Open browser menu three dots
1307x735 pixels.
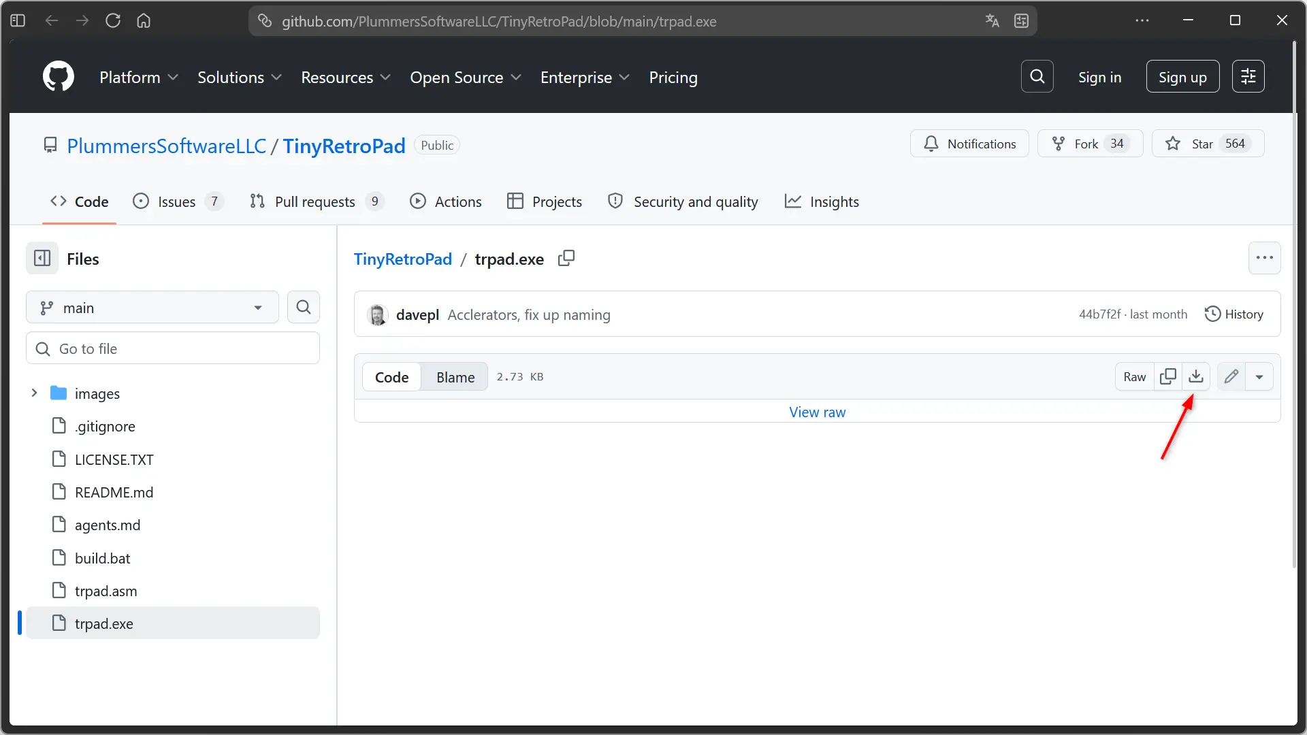click(1142, 20)
